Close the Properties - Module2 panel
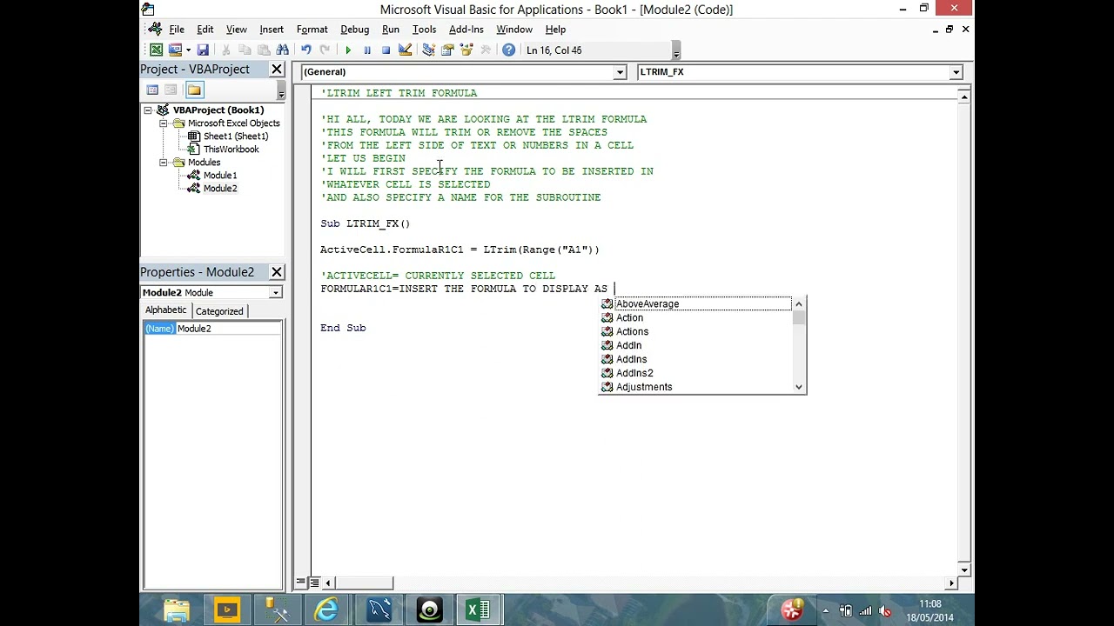This screenshot has height=626, width=1114. tap(277, 272)
